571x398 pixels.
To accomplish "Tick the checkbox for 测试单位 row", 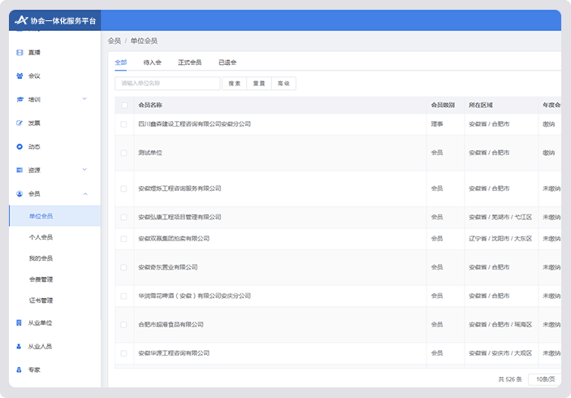I will click(124, 153).
